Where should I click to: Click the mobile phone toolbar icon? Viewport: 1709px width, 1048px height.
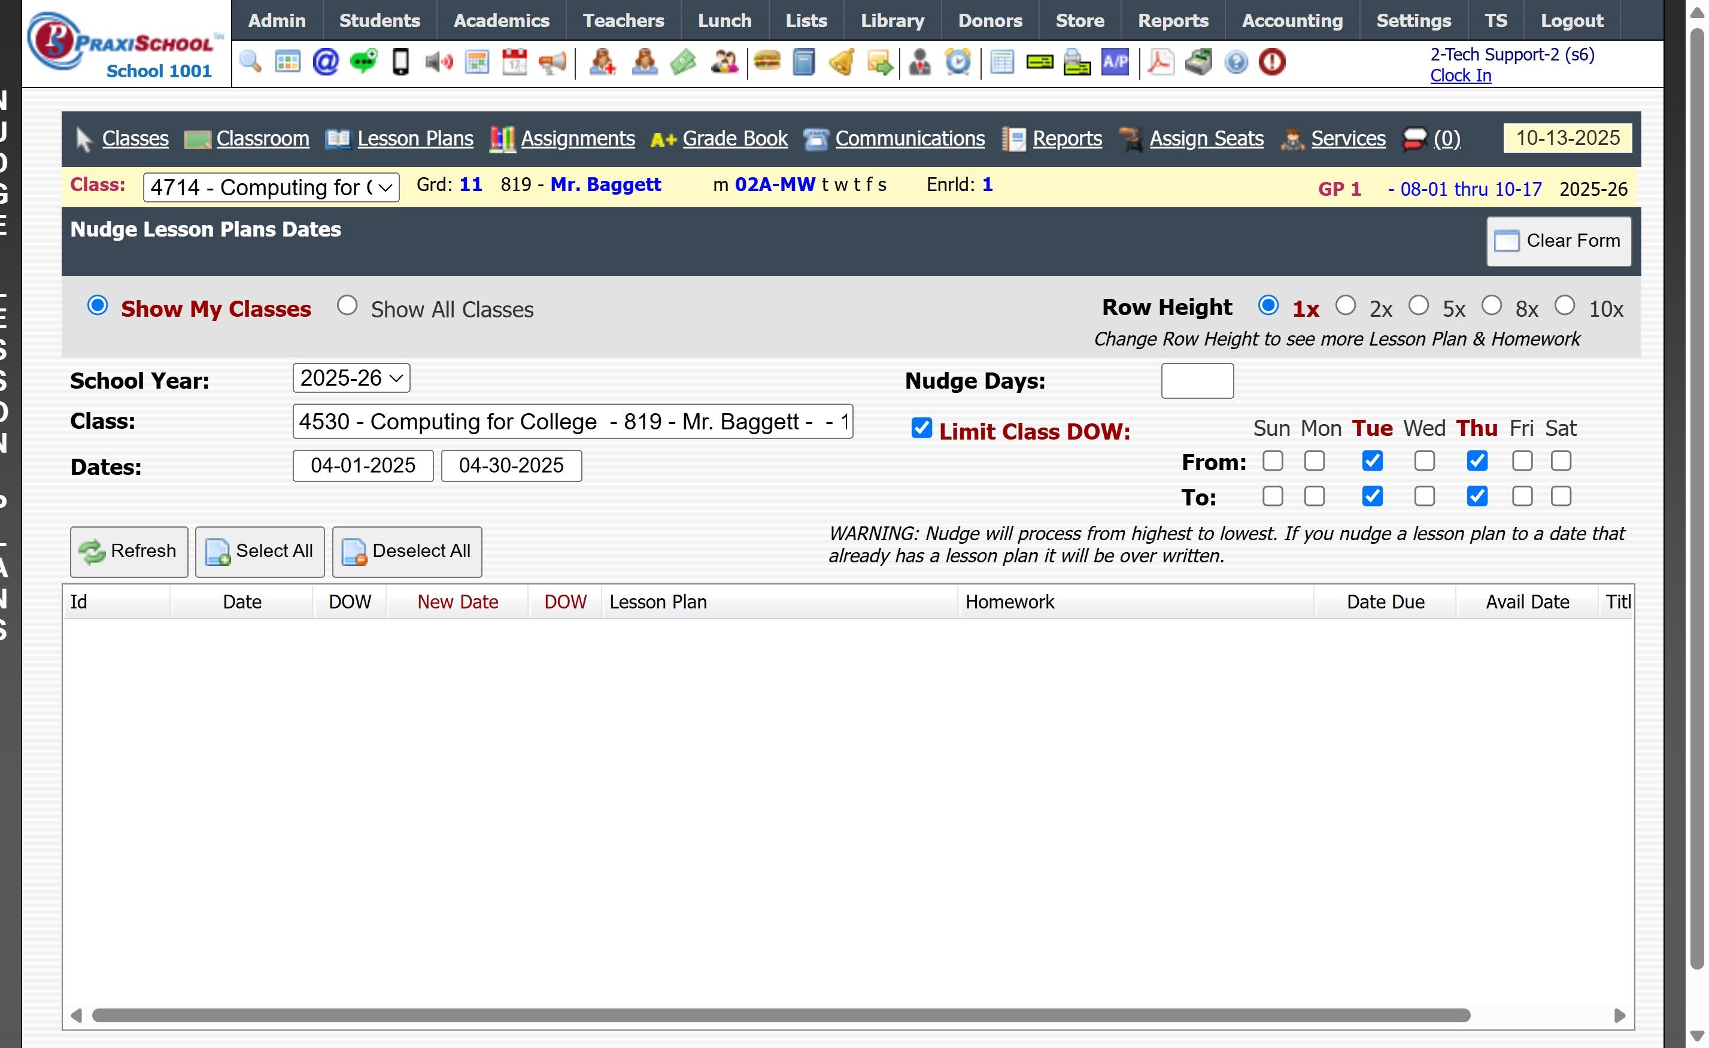pos(400,62)
